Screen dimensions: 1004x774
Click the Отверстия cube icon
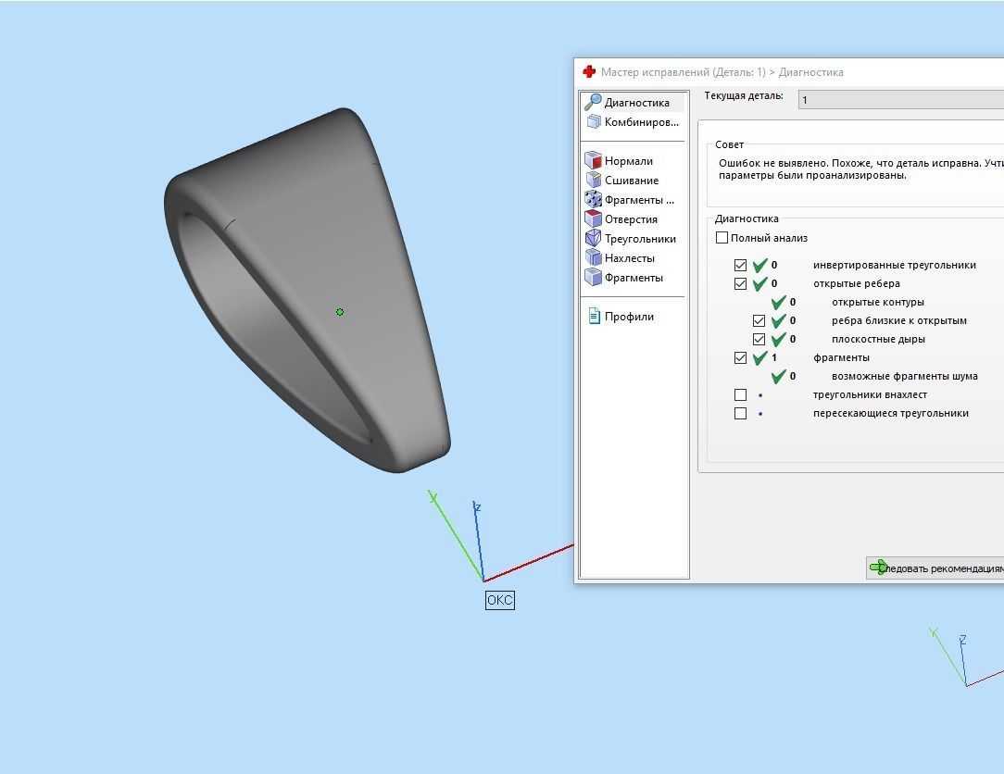coord(593,218)
